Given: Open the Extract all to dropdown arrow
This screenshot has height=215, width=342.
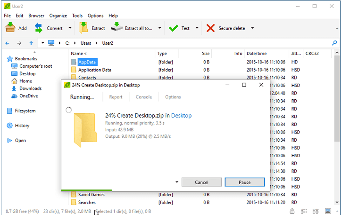Looking at the screenshot, I should [x=160, y=28].
